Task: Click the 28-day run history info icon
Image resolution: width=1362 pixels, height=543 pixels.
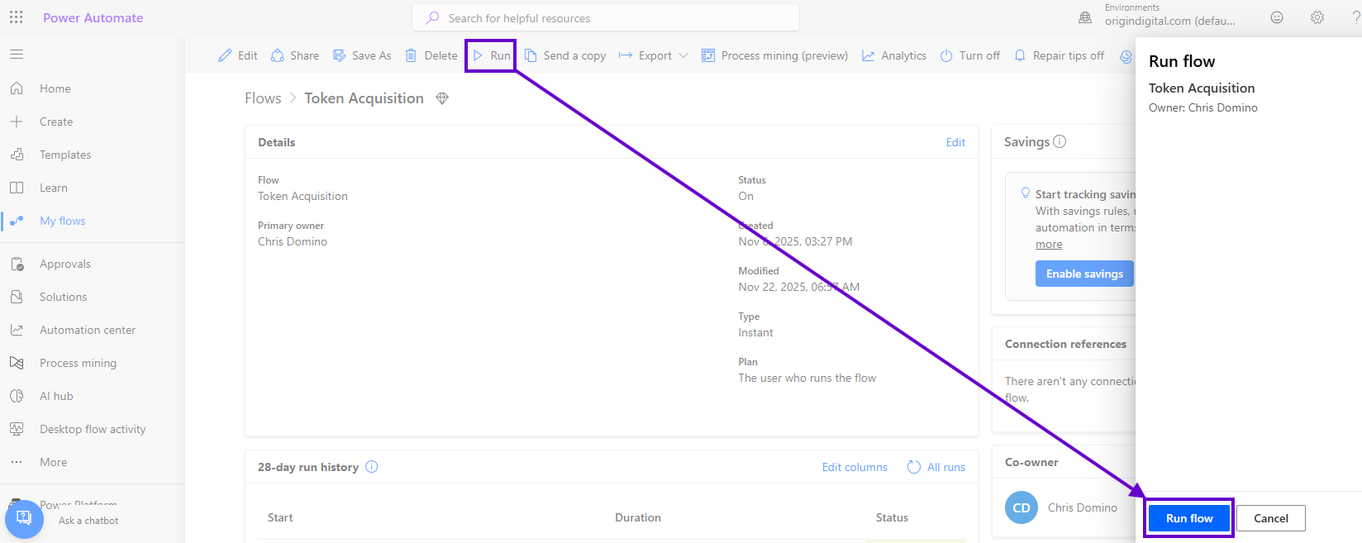Action: point(372,467)
